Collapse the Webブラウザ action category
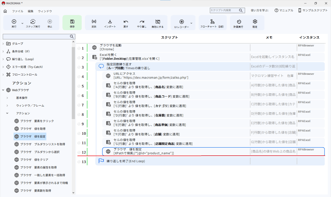The height and width of the screenshot is (197, 331). tap(3, 90)
